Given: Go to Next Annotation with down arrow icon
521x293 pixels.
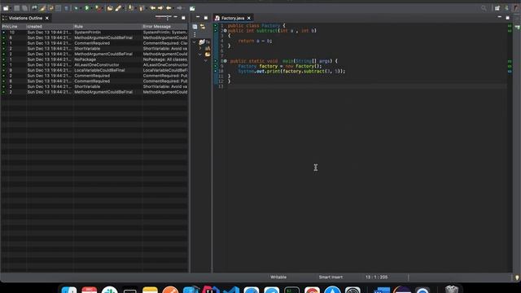Looking at the screenshot, I should point(131,8).
